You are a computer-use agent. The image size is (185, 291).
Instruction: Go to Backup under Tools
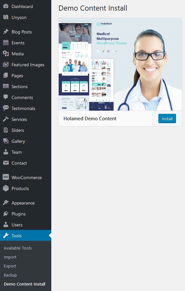pos(10,275)
